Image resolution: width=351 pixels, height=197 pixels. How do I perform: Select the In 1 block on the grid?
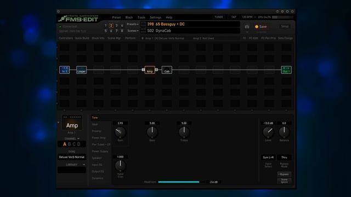[65, 70]
